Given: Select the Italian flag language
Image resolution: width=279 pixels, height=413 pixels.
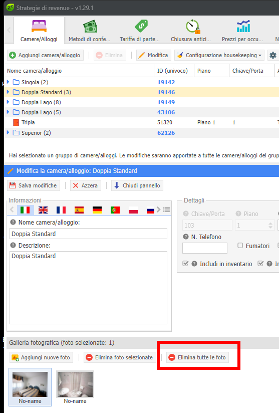Looking at the screenshot, I should tap(25, 210).
